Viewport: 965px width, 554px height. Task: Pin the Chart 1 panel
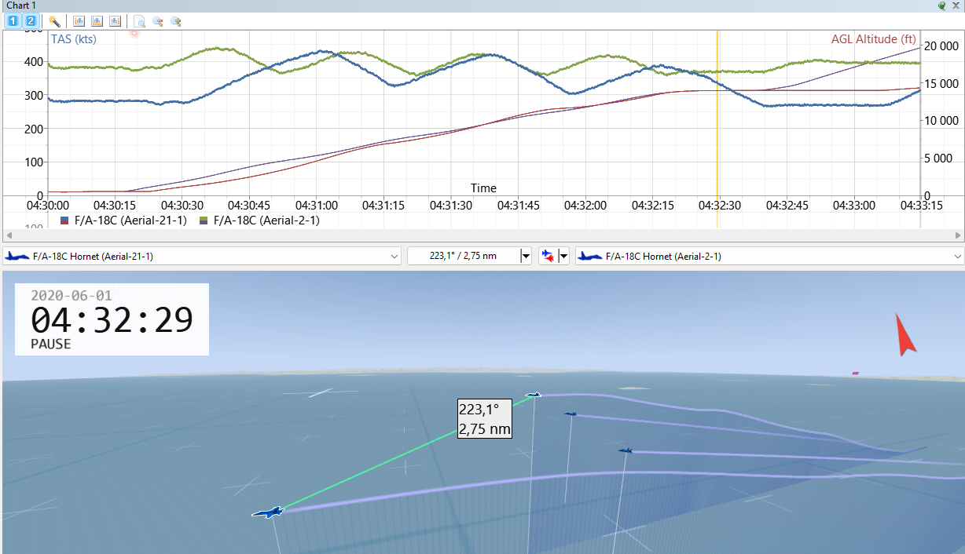coord(941,5)
